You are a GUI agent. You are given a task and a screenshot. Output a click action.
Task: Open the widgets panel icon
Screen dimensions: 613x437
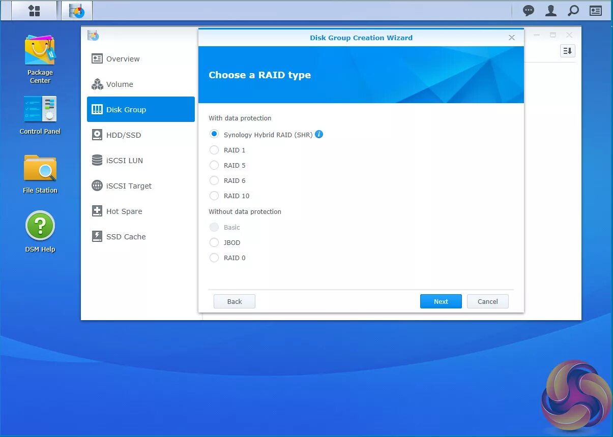click(596, 11)
